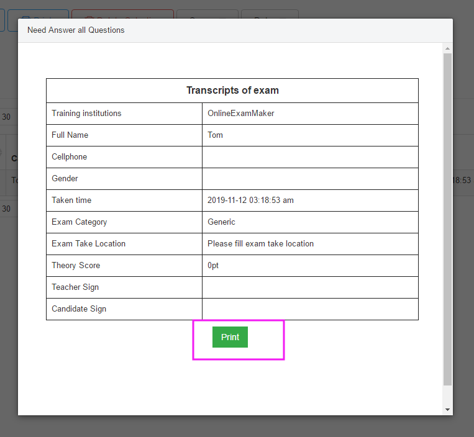
Task: Click 'Please fill exam take location' text
Action: [x=260, y=244]
